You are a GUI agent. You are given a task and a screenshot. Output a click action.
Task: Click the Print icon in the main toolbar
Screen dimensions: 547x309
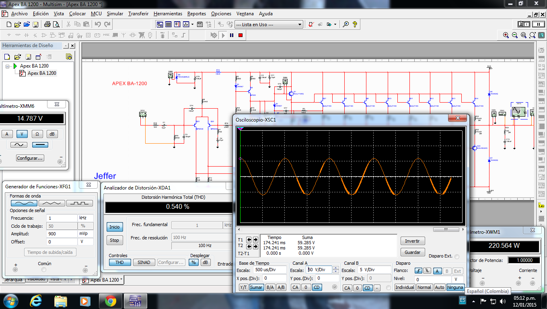tap(47, 24)
